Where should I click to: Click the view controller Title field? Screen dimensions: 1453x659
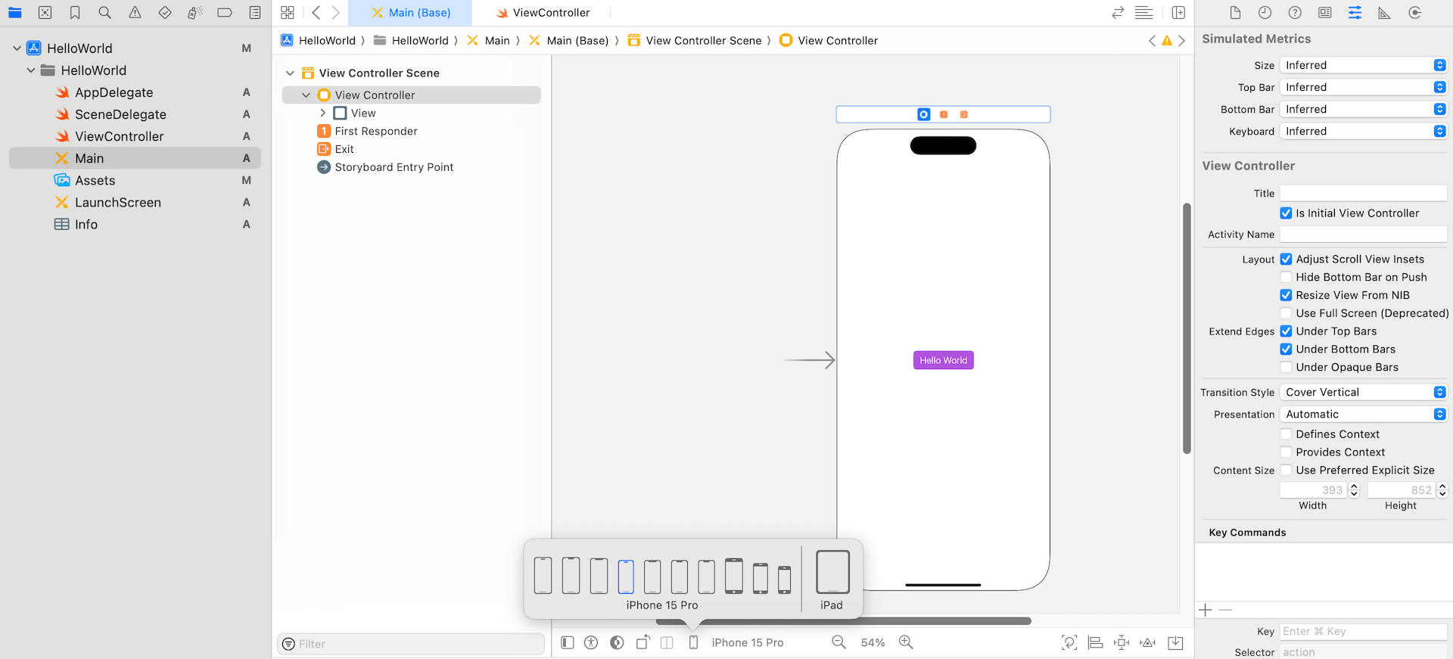pyautogui.click(x=1363, y=194)
